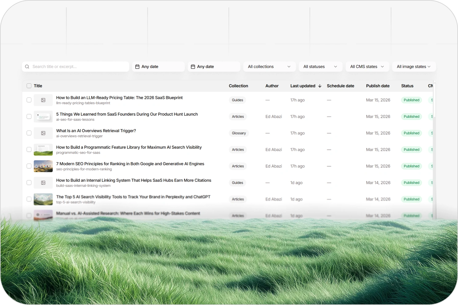
Task: Select all rows with the header checkbox
Action: point(29,86)
